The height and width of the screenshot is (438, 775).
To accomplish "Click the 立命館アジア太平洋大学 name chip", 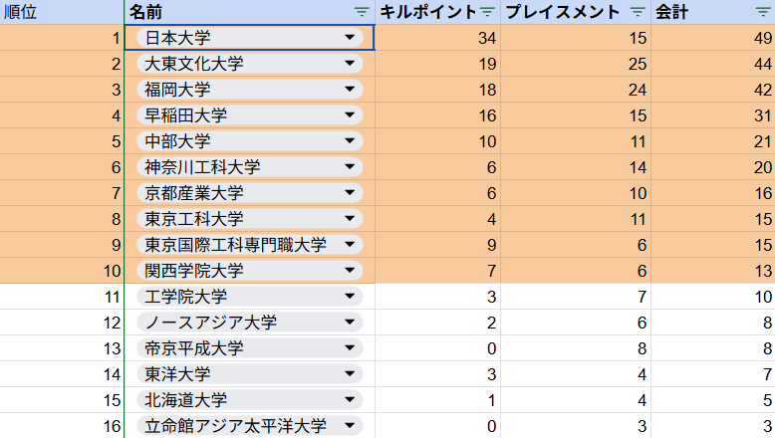I will (250, 426).
